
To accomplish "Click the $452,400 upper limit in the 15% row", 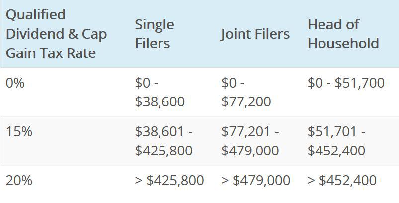I will point(336,151).
